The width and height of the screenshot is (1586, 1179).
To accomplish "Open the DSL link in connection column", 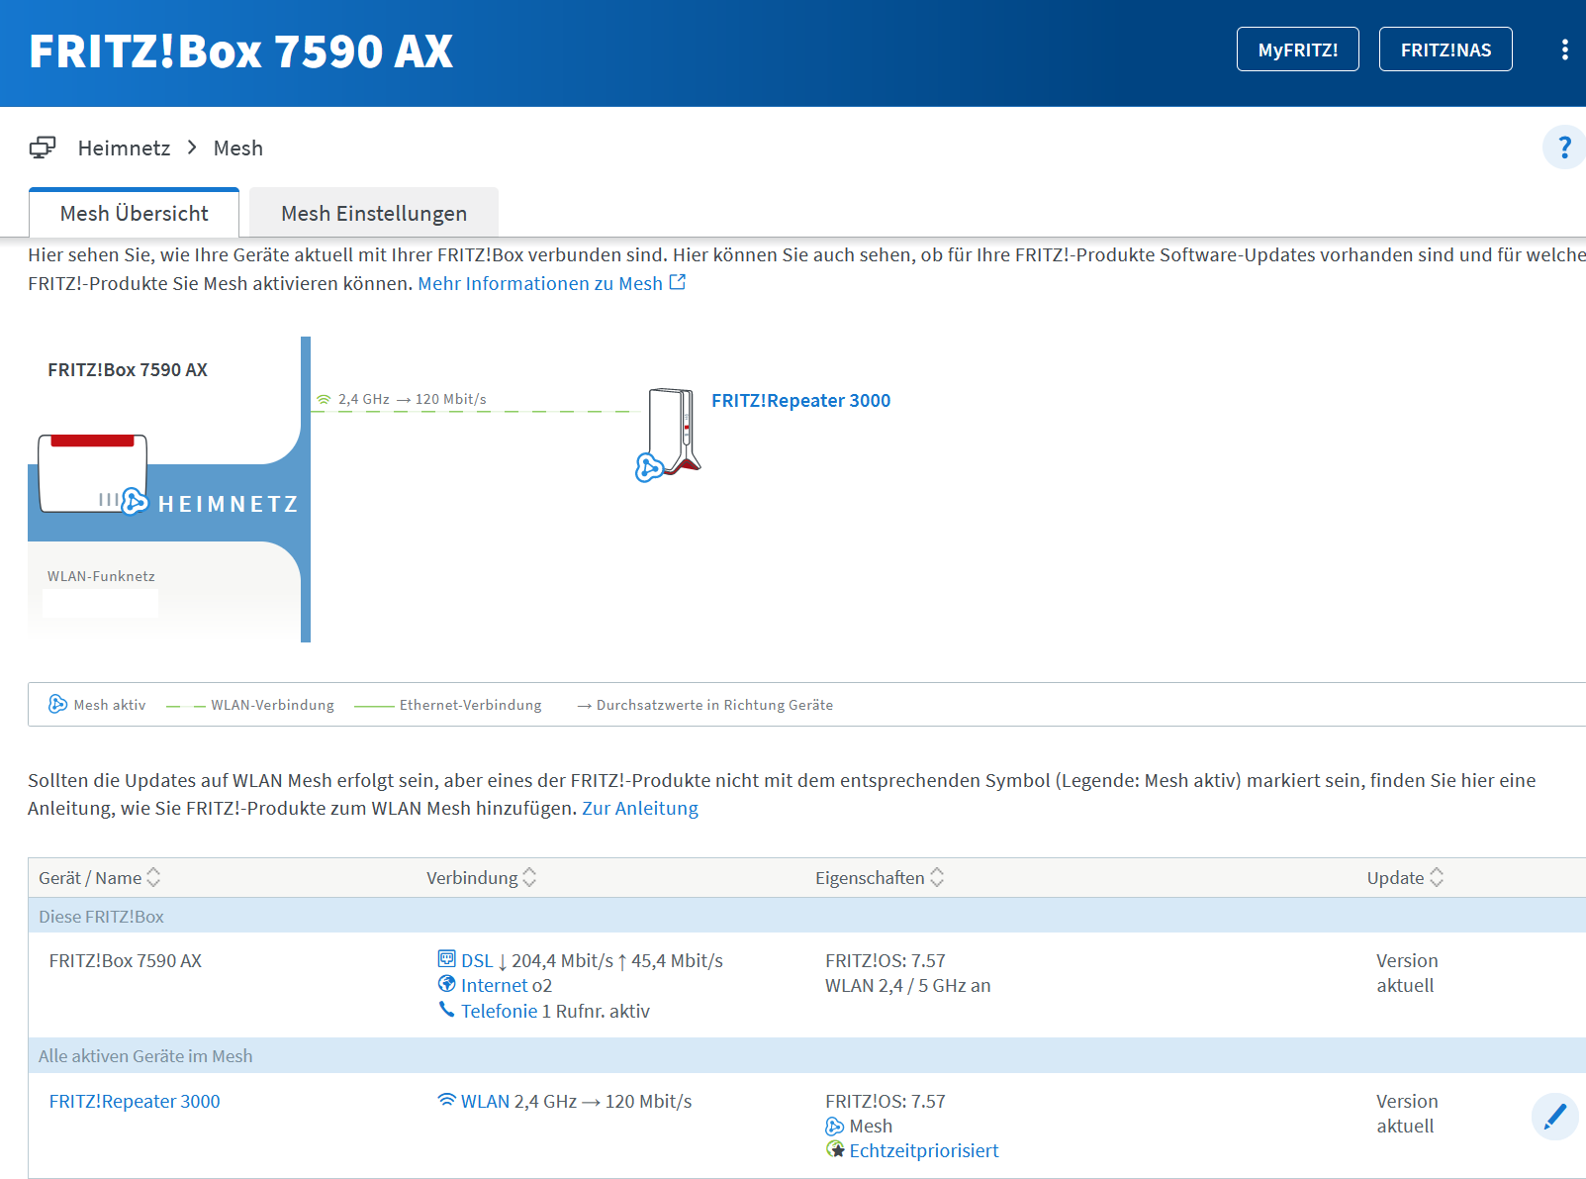I will coord(477,960).
